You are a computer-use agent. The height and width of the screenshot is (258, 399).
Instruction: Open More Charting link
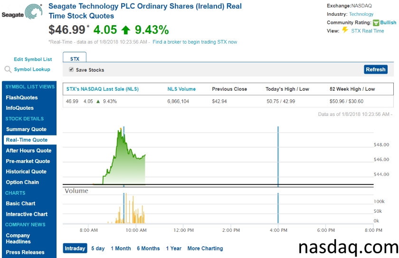205,248
